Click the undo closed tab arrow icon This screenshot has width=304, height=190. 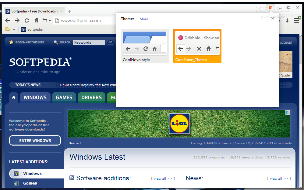click(45, 20)
